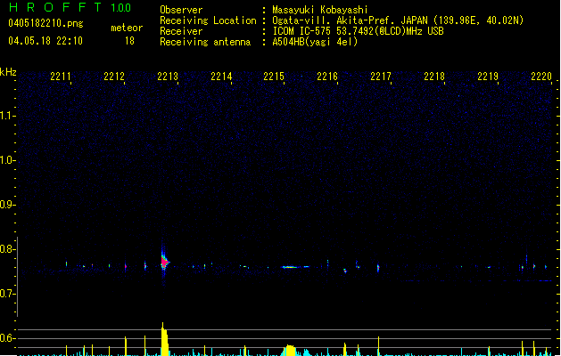Click the 2217 time marker
The width and height of the screenshot is (561, 356).
tap(381, 77)
